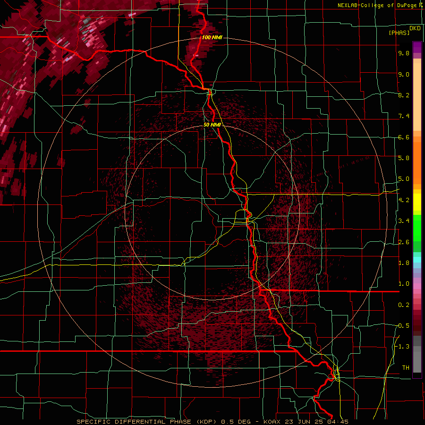This screenshot has width=425, height=425.
Task: Click the '50 NMI' range ring label
Action: pyautogui.click(x=212, y=125)
